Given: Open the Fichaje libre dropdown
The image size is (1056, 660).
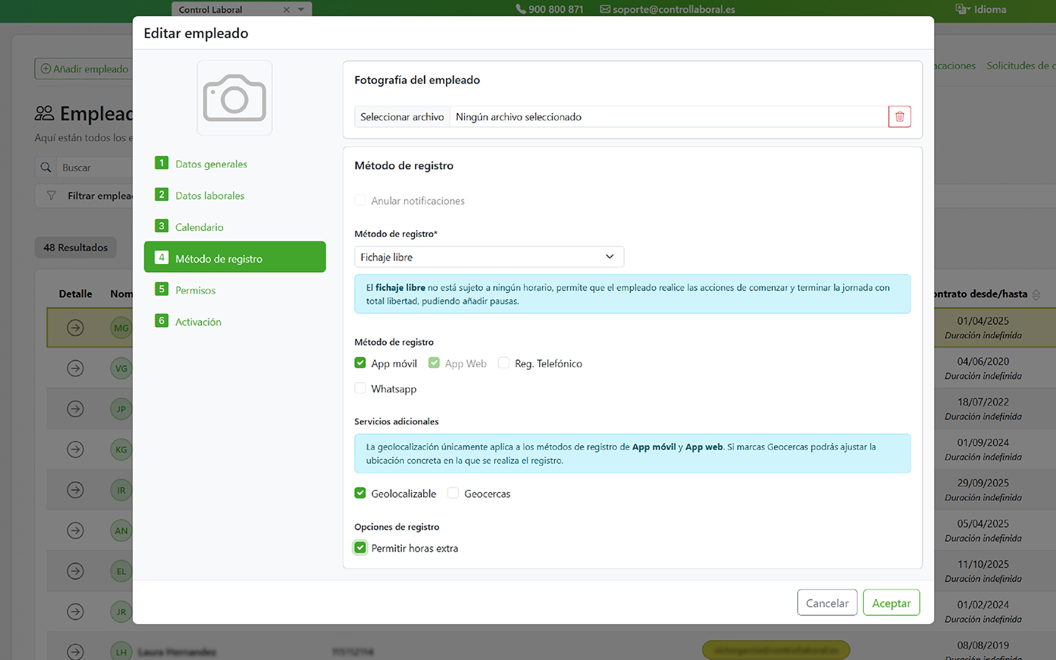Looking at the screenshot, I should 489,256.
